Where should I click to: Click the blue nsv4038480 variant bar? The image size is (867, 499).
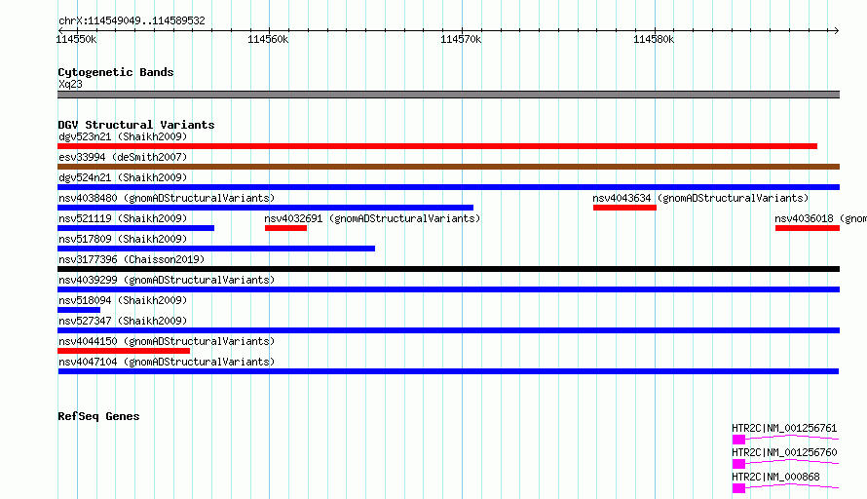point(265,208)
